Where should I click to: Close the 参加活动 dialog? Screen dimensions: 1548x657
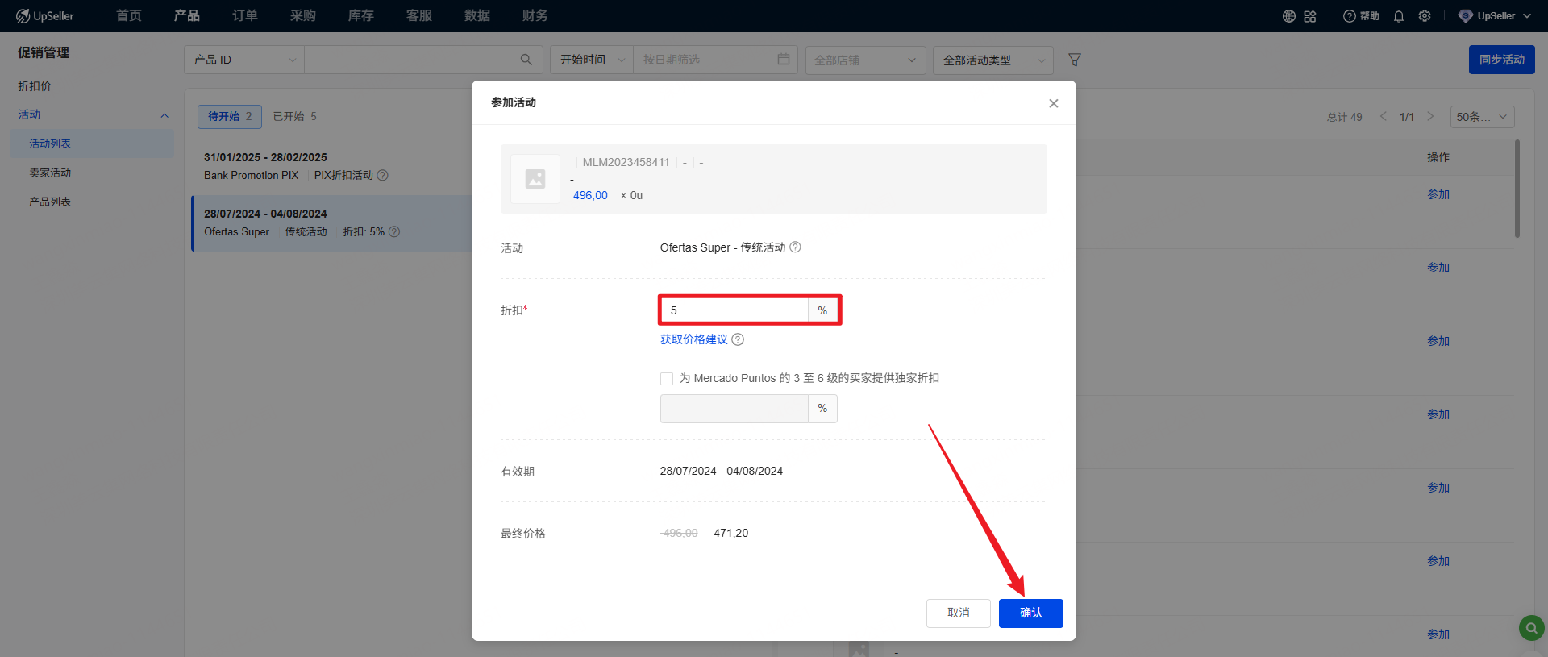click(x=1053, y=103)
